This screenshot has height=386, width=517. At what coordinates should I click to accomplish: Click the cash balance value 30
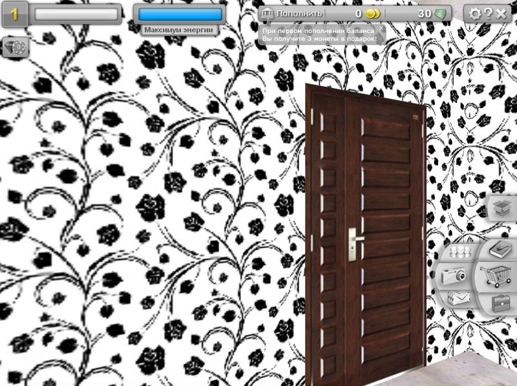(425, 14)
